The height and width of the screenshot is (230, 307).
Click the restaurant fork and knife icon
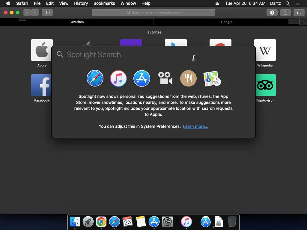188,78
